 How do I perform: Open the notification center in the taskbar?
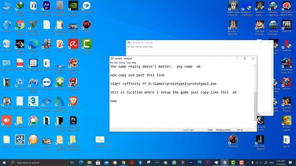point(290,162)
